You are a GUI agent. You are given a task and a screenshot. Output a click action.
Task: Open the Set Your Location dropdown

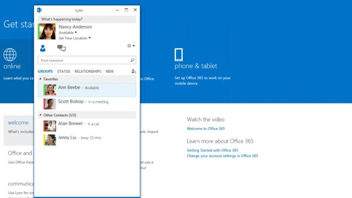(74, 38)
